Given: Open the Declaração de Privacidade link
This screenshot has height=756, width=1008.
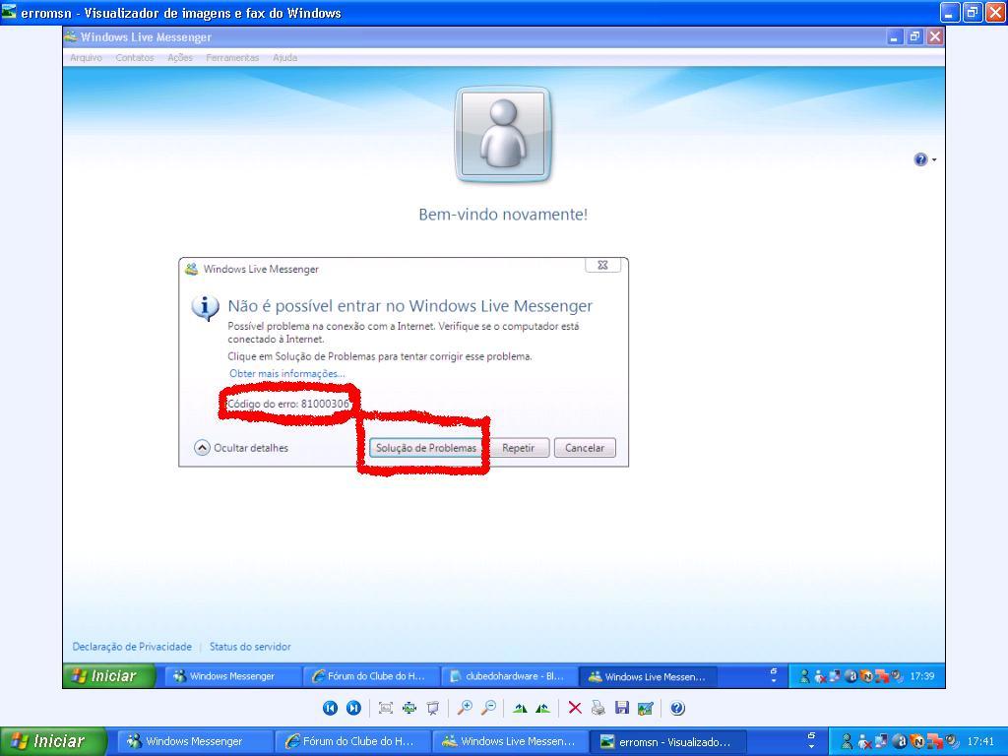Looking at the screenshot, I should coord(132,646).
